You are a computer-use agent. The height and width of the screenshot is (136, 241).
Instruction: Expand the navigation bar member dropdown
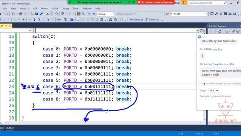click(x=197, y=31)
